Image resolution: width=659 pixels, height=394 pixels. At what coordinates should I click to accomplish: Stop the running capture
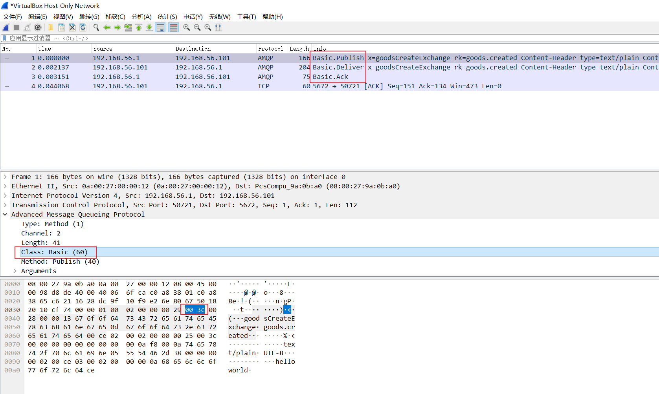(x=17, y=27)
